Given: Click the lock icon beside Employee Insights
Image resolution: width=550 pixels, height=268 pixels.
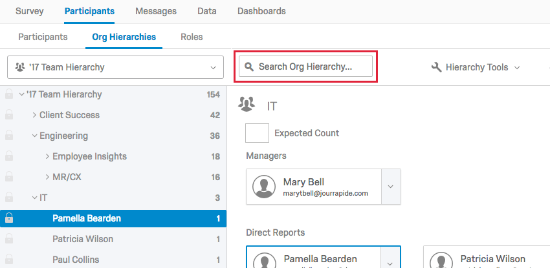Looking at the screenshot, I should pos(9,157).
